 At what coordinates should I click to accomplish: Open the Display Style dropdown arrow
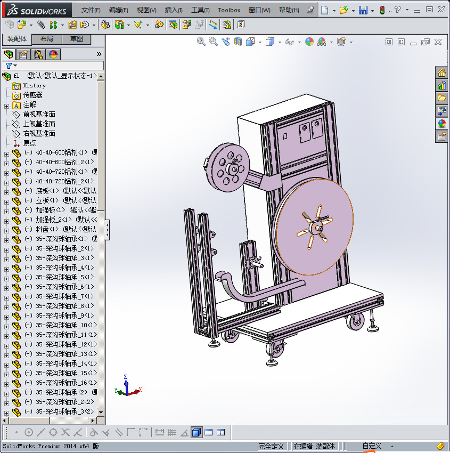[x=280, y=43]
